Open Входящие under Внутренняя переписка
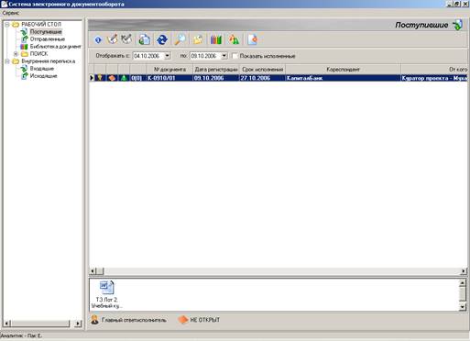470x341 pixels. (42, 69)
